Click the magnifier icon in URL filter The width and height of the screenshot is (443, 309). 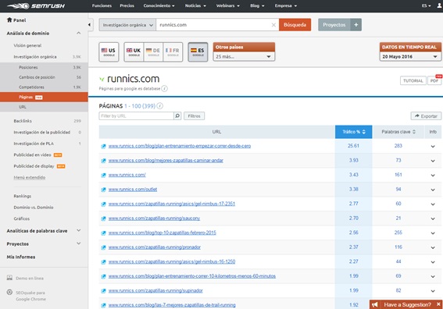[177, 115]
